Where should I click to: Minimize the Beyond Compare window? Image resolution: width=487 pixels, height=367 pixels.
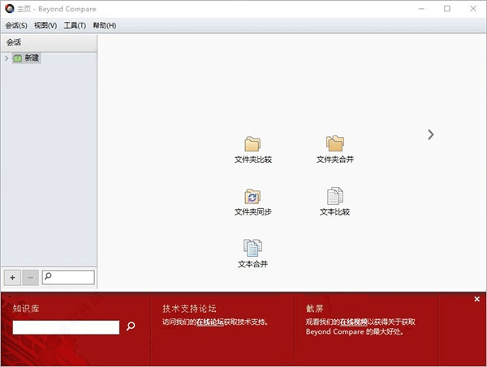point(421,9)
